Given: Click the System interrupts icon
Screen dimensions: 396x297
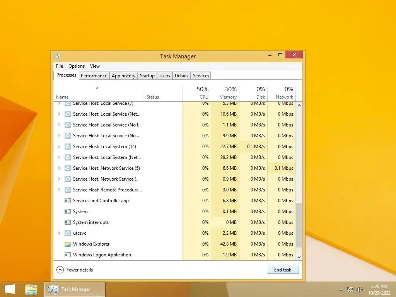Looking at the screenshot, I should pyautogui.click(x=67, y=222).
